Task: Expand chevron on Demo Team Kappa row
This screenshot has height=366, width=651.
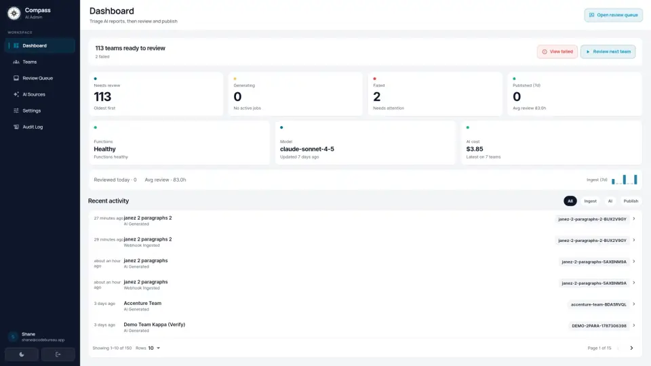Action: pos(634,325)
